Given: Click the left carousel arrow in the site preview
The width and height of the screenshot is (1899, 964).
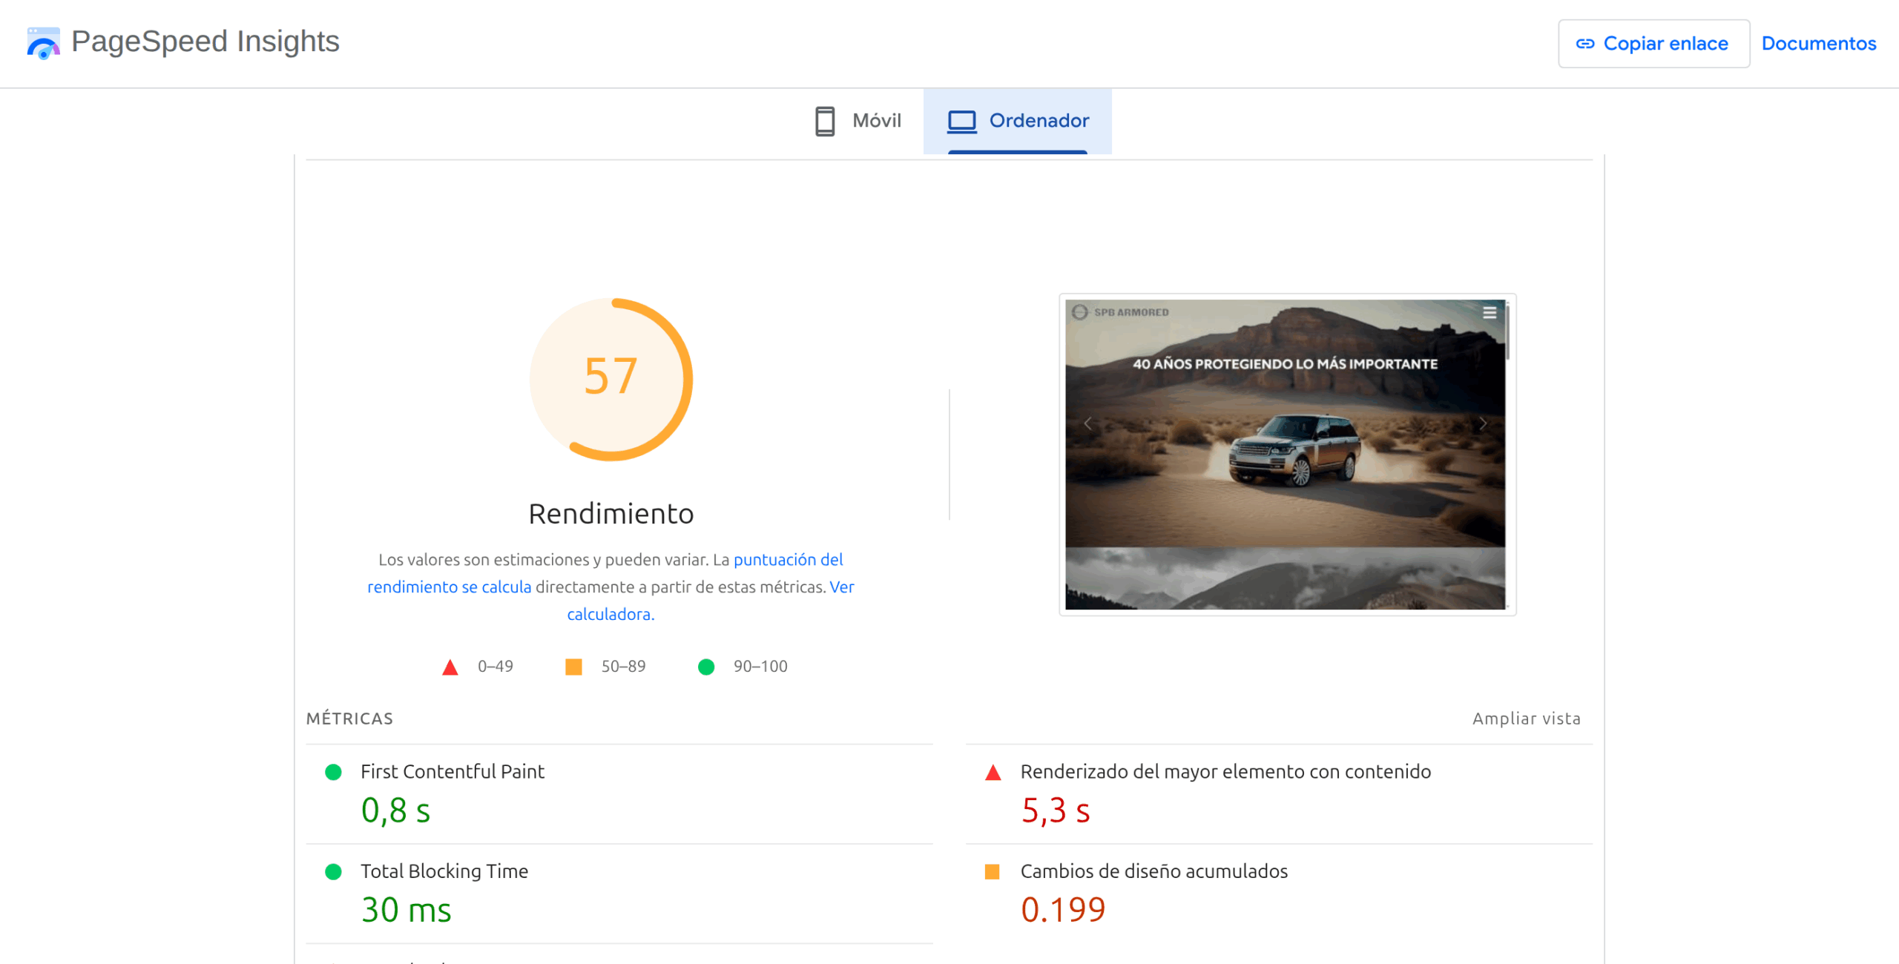Looking at the screenshot, I should tap(1087, 423).
